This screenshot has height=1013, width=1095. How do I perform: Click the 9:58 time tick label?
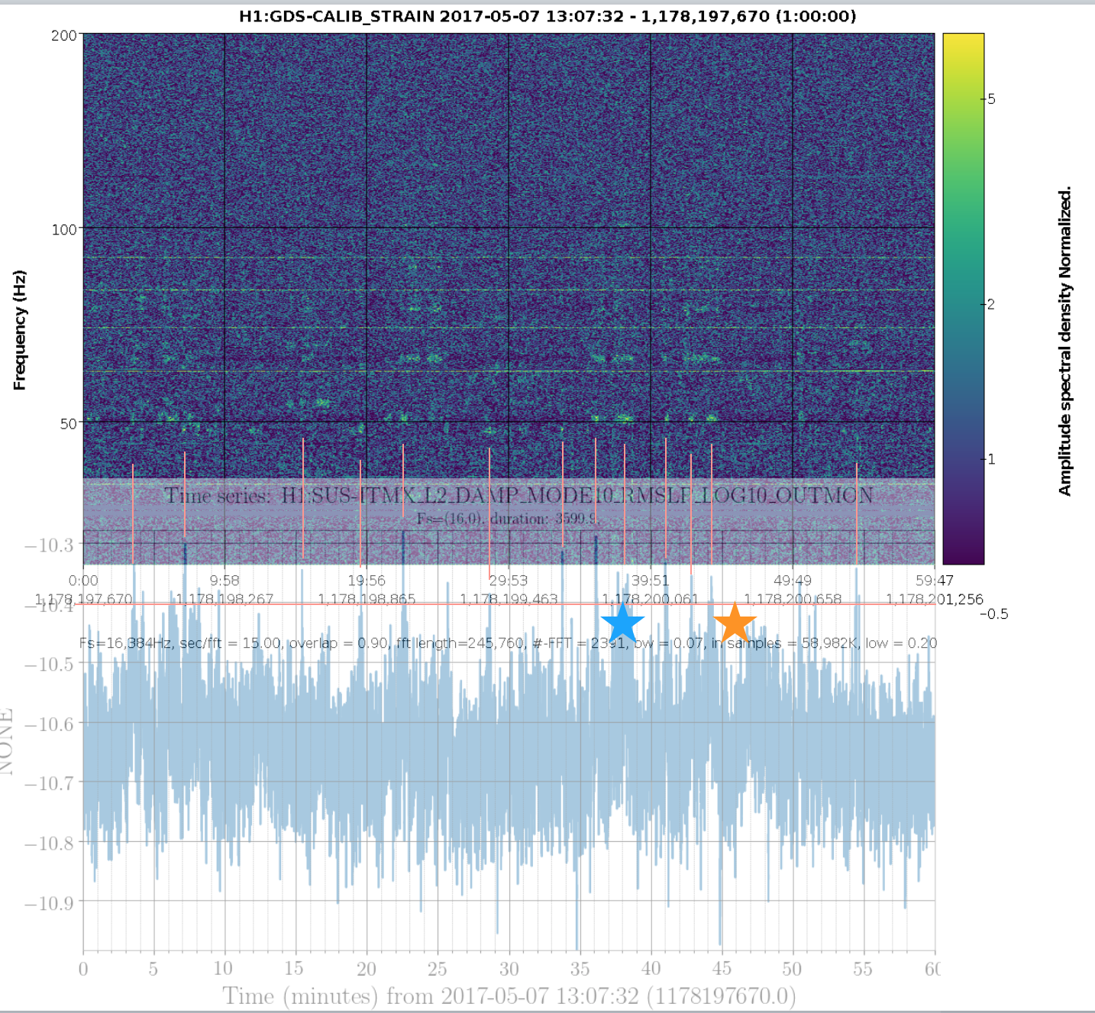pyautogui.click(x=224, y=581)
